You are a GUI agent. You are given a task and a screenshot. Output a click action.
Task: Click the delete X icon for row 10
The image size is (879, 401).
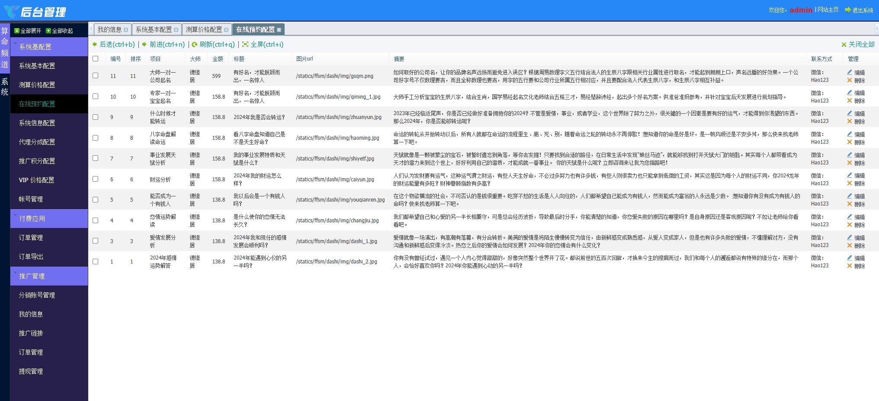850,101
